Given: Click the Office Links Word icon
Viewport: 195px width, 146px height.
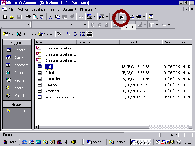Looking at the screenshot, I should [x=90, y=17].
